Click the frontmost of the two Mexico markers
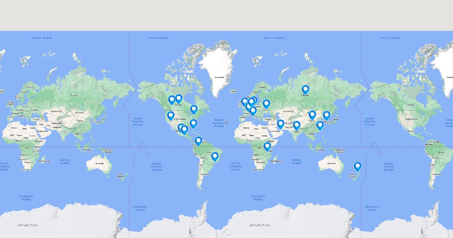Screen dimensions: 453x238 click(x=184, y=130)
